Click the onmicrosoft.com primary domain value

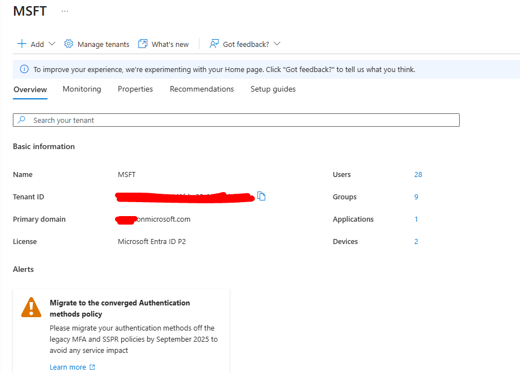pos(163,219)
